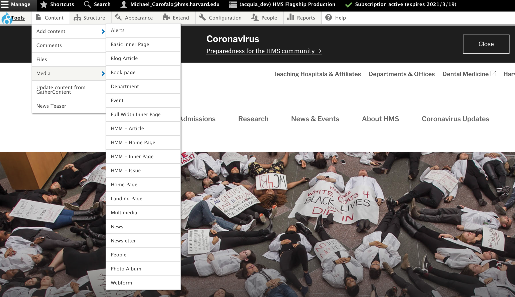Screen dimensions: 515x297
Task: Choose HMM – Article content type
Action: 143,128
